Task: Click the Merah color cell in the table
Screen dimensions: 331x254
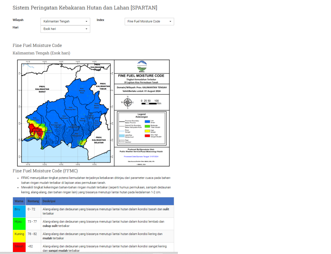Action: coord(19,247)
